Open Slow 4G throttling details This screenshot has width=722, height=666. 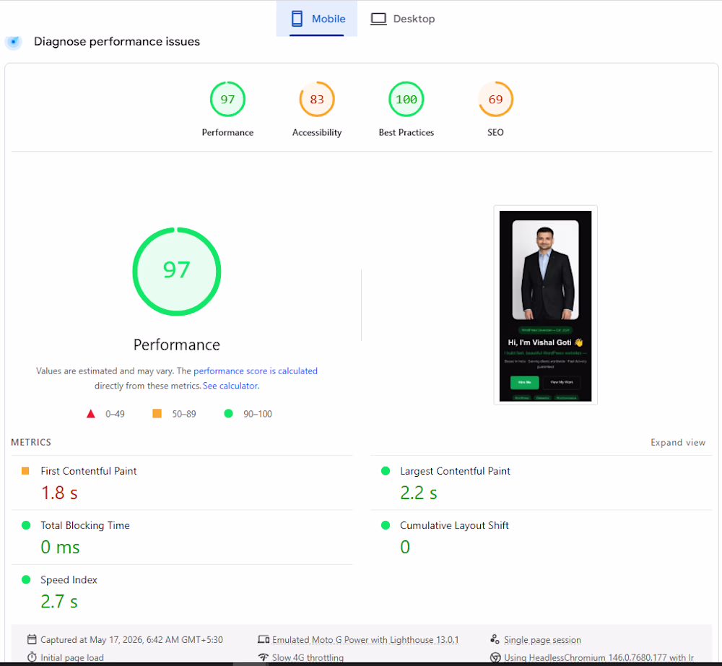tap(308, 658)
